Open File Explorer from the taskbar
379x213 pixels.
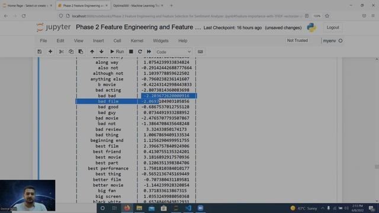tap(139, 208)
